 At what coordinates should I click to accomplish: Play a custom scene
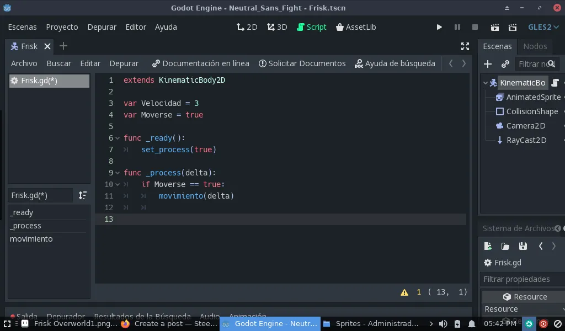point(513,28)
